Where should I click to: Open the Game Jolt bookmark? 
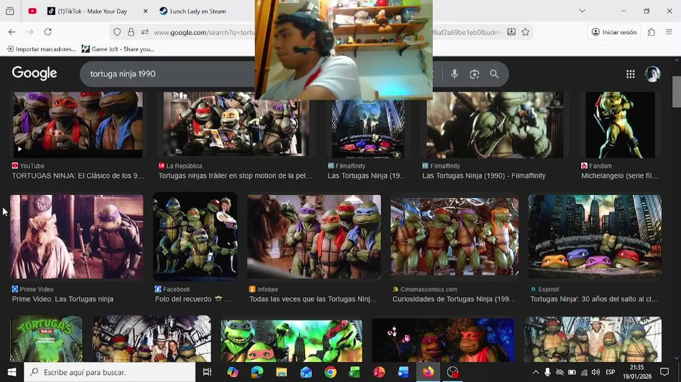pyautogui.click(x=118, y=49)
